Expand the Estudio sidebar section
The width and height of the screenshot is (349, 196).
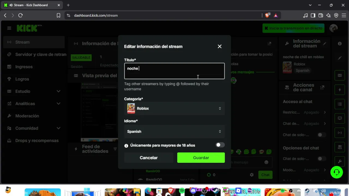coord(34,91)
